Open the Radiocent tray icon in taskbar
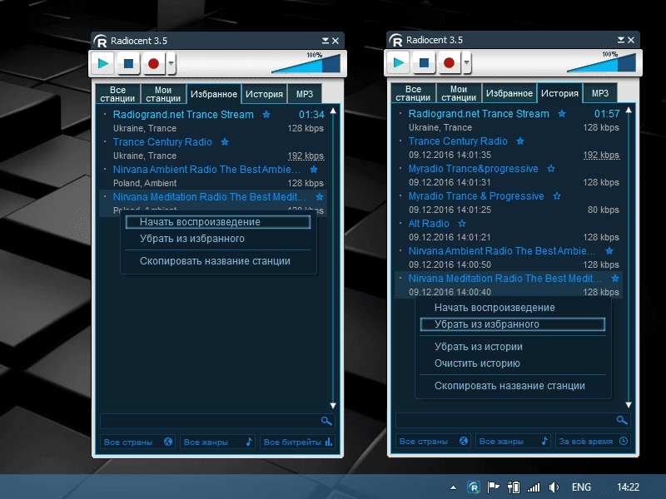Screen dimensions: 666x499 click(x=473, y=487)
